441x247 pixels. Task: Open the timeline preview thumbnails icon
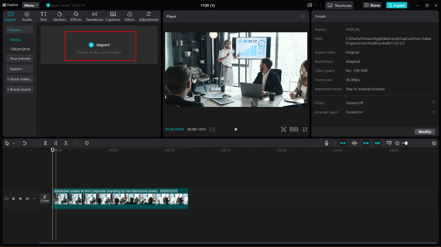[389, 143]
